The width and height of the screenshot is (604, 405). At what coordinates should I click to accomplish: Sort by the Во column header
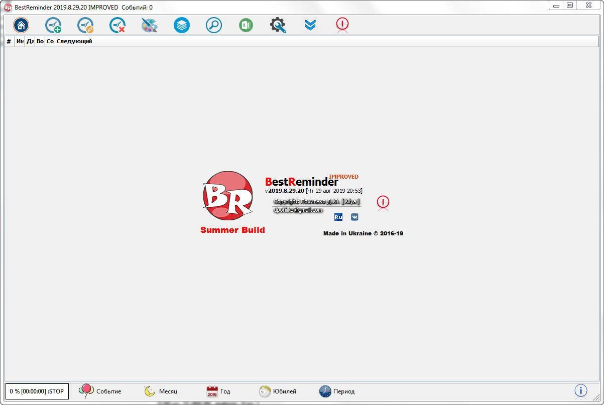40,41
